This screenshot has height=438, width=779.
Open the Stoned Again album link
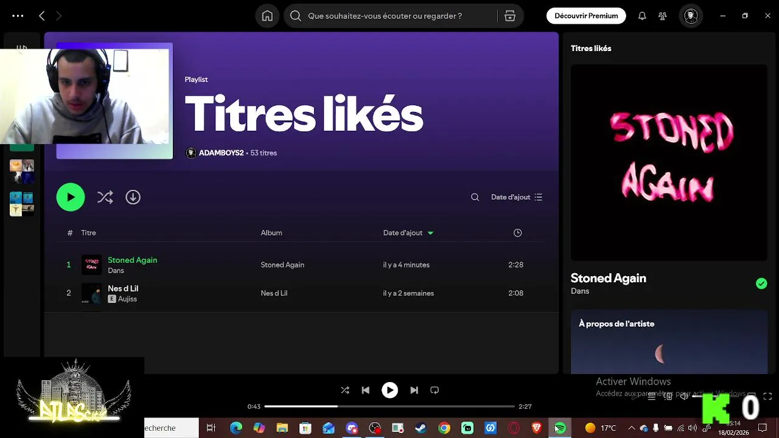point(282,265)
